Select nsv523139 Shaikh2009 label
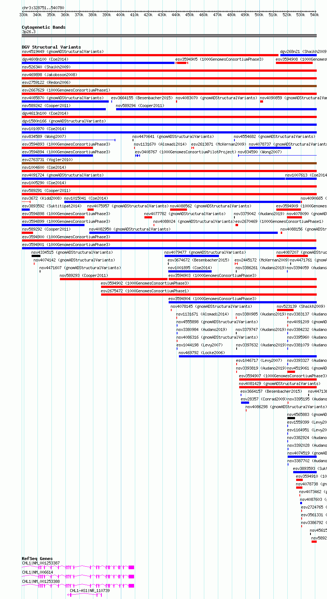Image resolution: width=327 pixels, height=599 pixels. [301, 307]
